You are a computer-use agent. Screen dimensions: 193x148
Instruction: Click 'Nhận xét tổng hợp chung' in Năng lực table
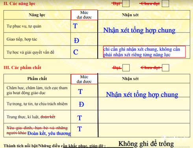coord(139,30)
